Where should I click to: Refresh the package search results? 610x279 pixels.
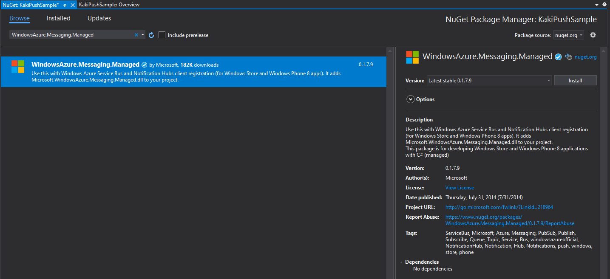click(x=151, y=35)
